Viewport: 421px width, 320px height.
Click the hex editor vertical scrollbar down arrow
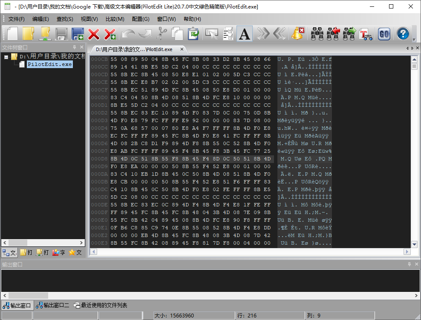pos(414,244)
